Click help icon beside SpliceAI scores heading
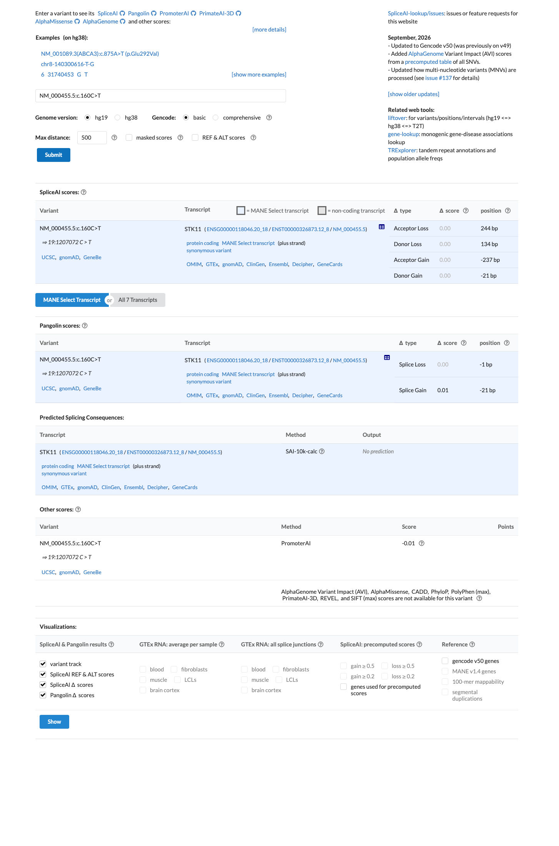559x846 pixels. coord(83,192)
